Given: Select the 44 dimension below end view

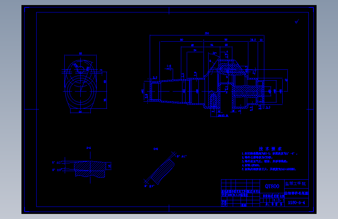Looking at the screenshot, I should pos(80,112).
